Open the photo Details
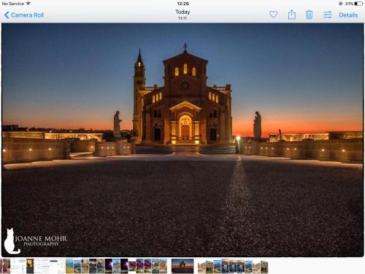 [x=348, y=15]
